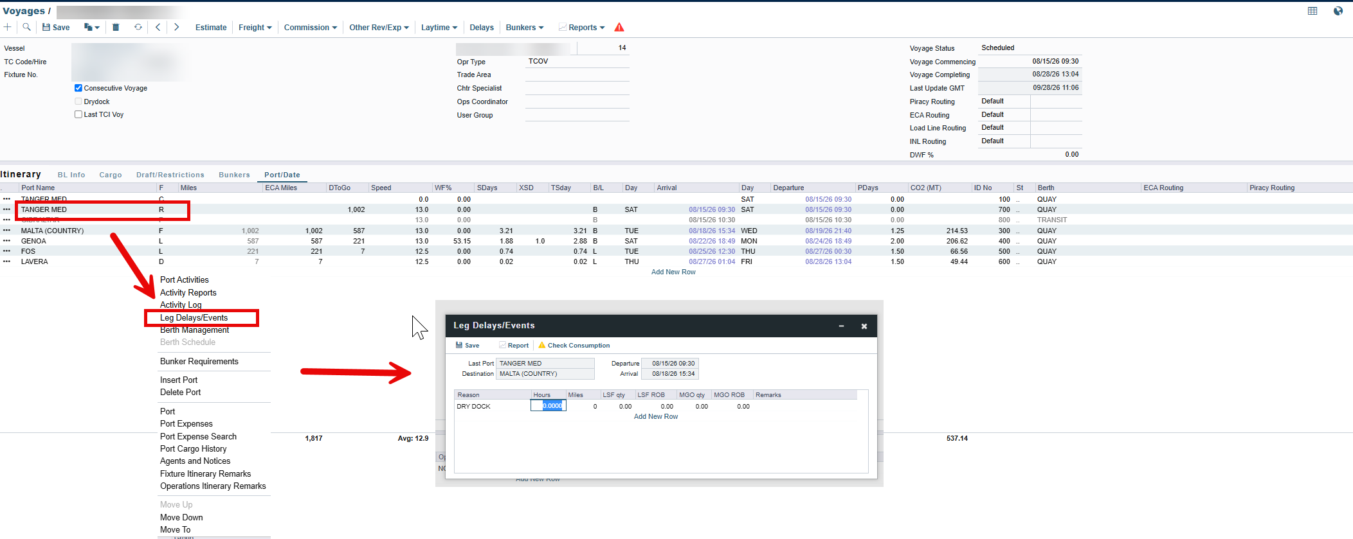Open the Bunkers dropdown in the top toolbar
The image size is (1353, 539).
click(x=525, y=27)
